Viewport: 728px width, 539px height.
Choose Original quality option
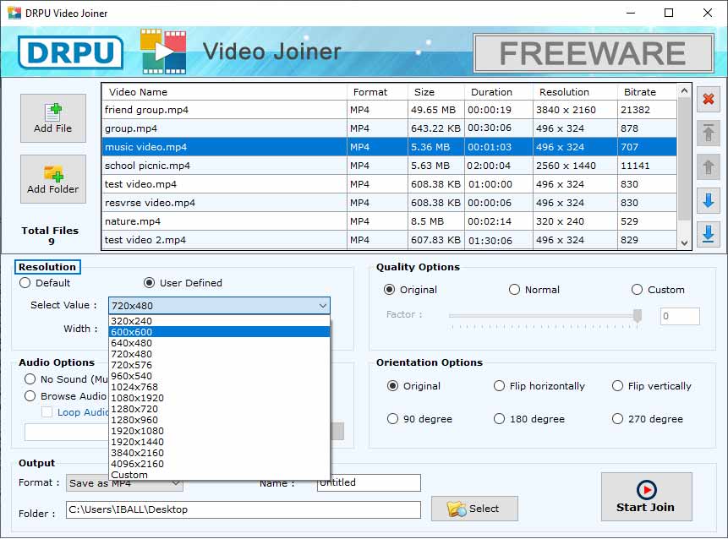(389, 290)
